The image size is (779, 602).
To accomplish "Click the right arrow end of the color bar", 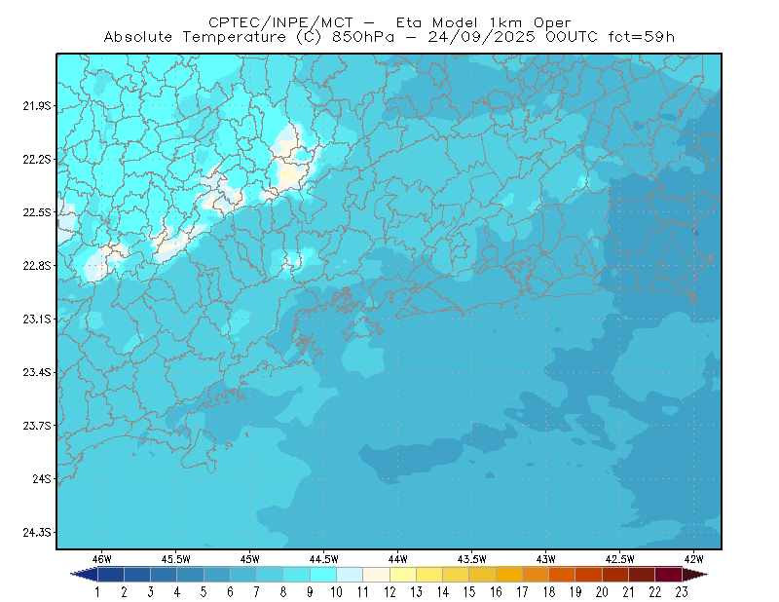I will 695,575.
